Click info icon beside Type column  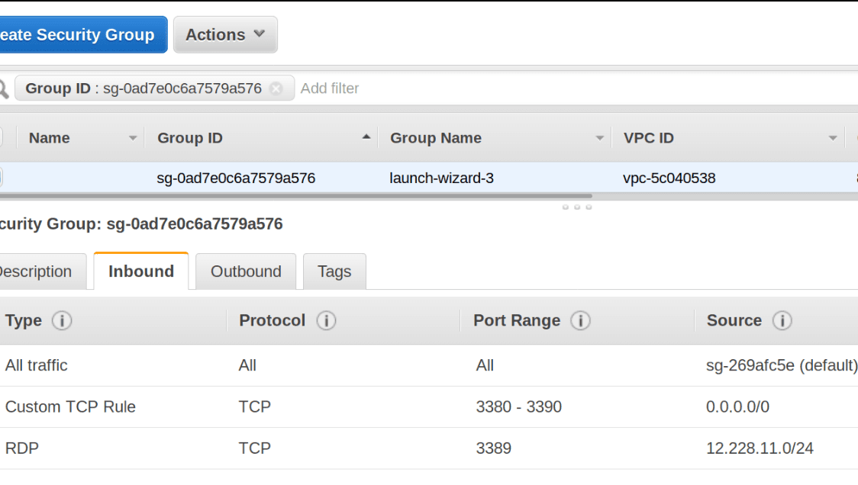coord(62,321)
